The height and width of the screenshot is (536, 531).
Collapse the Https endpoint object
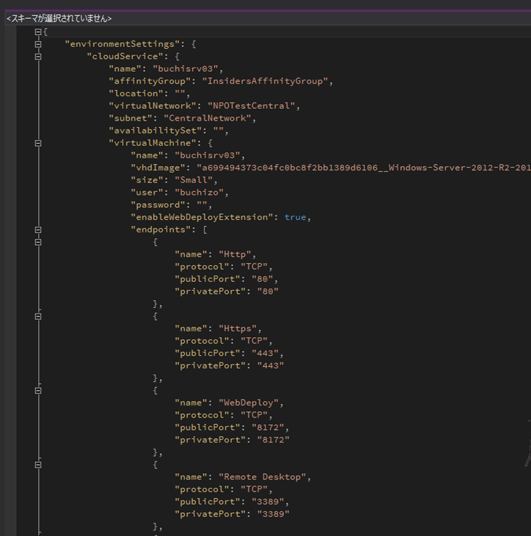[38, 316]
